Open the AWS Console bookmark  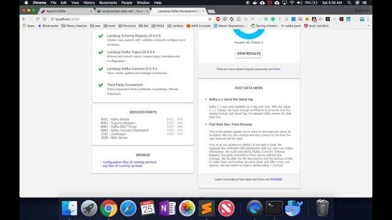198,26
